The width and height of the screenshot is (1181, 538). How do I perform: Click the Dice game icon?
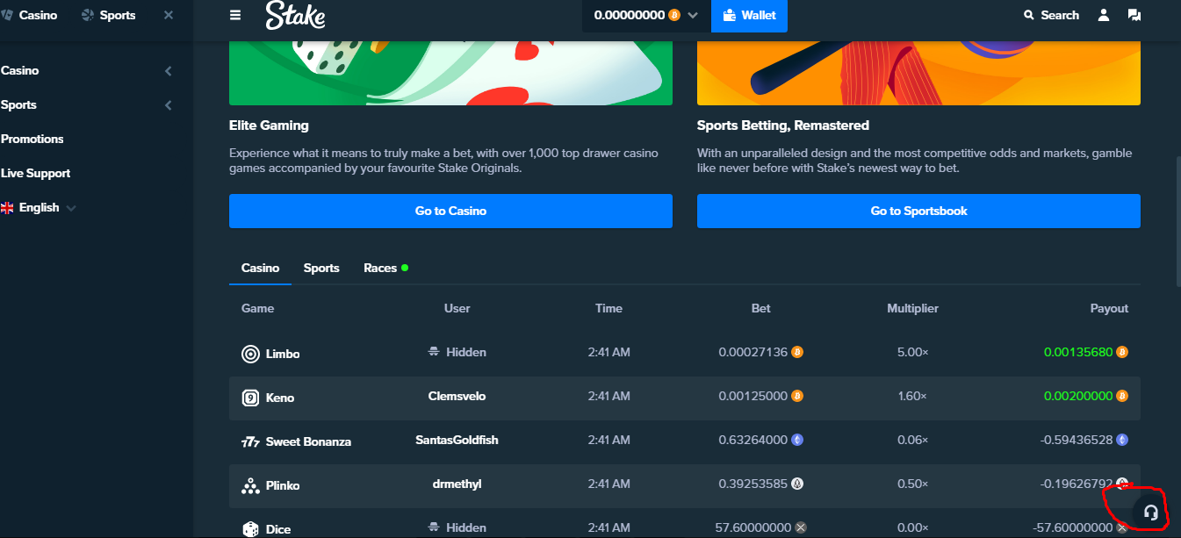250,529
